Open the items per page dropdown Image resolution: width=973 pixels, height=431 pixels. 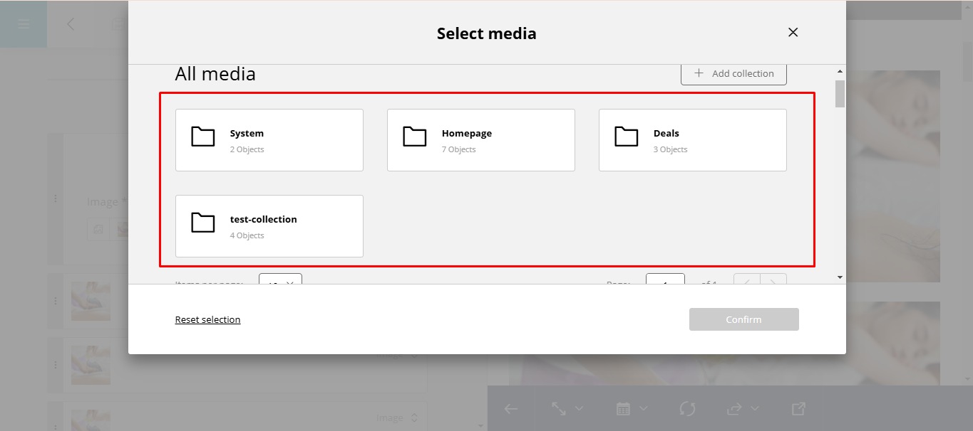point(280,280)
